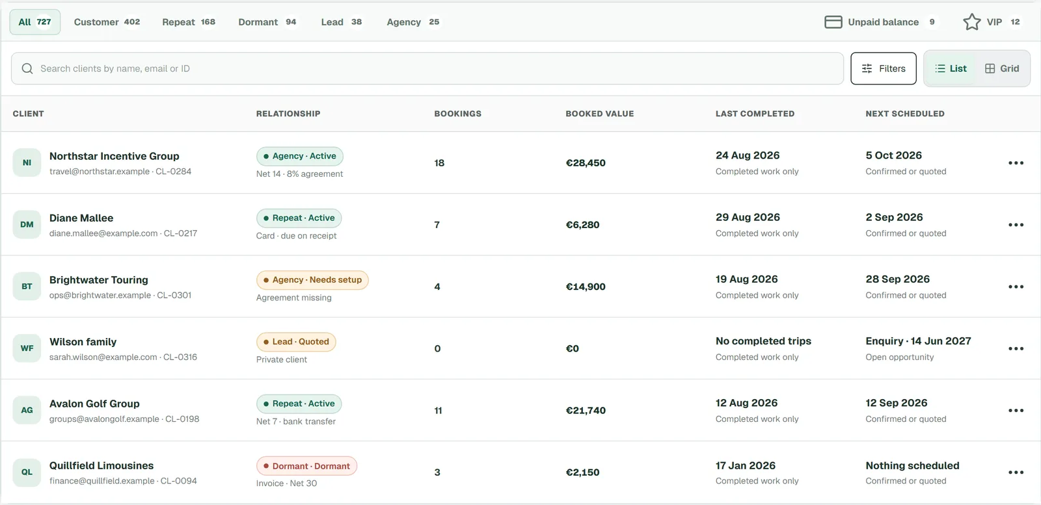Image resolution: width=1041 pixels, height=505 pixels.
Task: Switch to Grid view
Action: point(1002,68)
